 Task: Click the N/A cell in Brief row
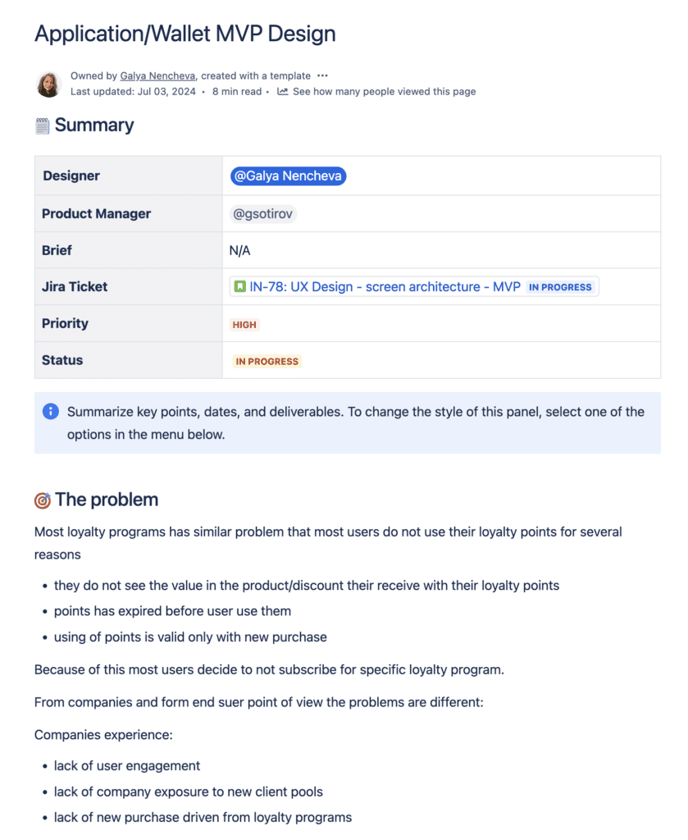pos(239,250)
